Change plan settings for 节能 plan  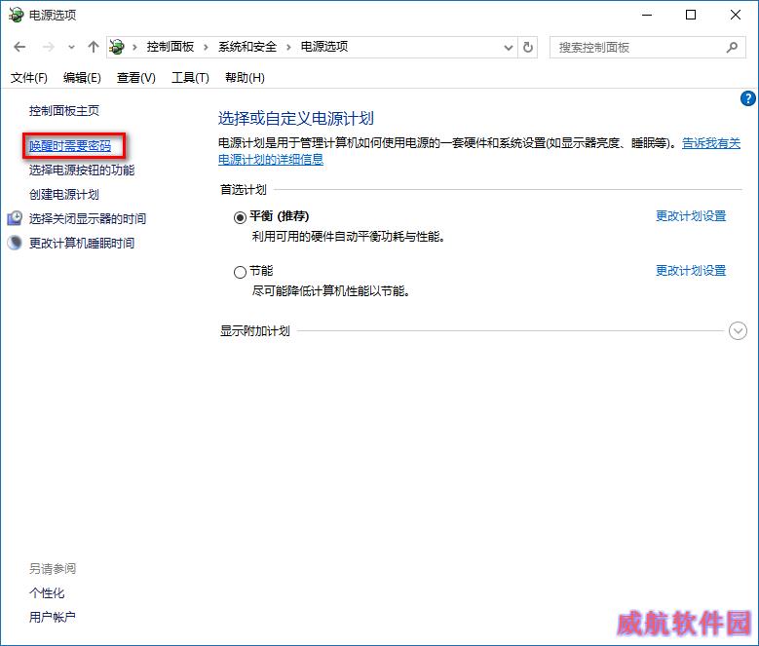(691, 271)
